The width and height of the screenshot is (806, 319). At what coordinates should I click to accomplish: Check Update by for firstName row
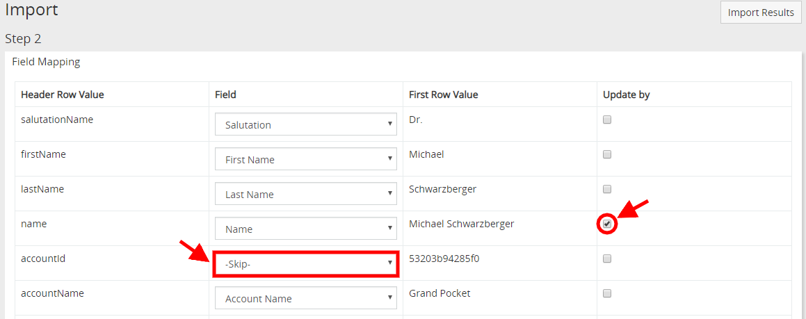(x=607, y=154)
